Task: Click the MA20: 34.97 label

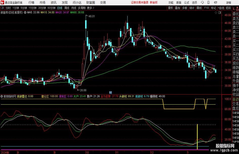Action: tap(62, 12)
